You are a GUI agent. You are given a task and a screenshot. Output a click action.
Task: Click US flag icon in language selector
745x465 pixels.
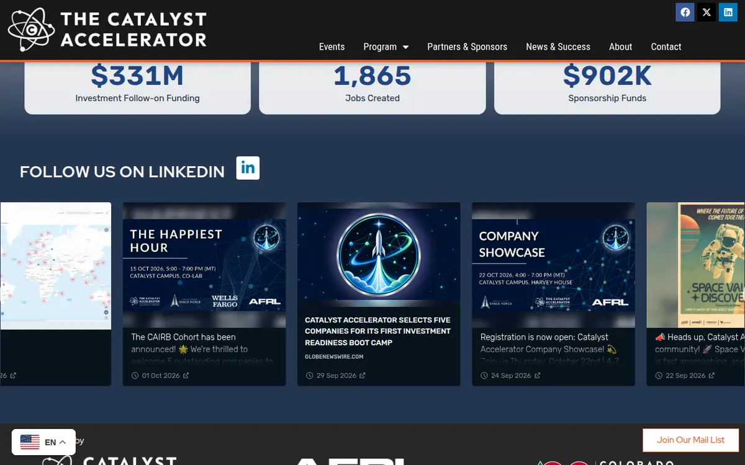pos(30,442)
